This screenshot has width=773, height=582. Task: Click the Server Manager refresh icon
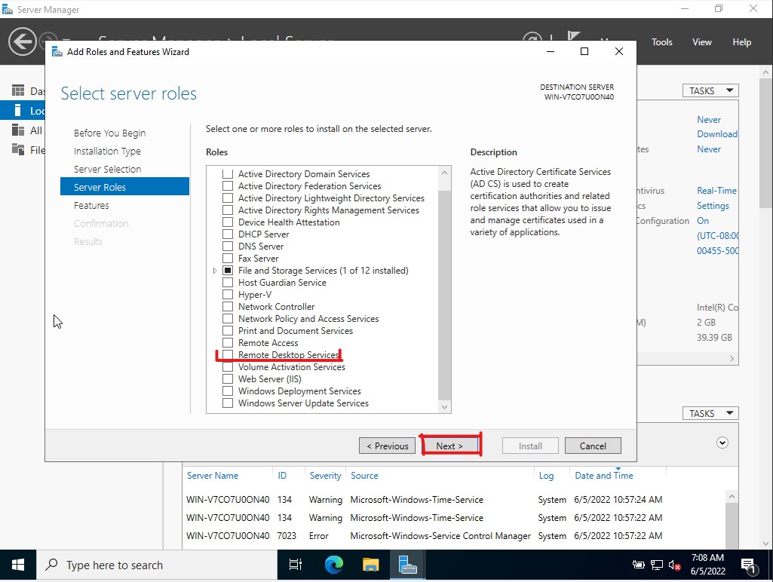point(532,38)
